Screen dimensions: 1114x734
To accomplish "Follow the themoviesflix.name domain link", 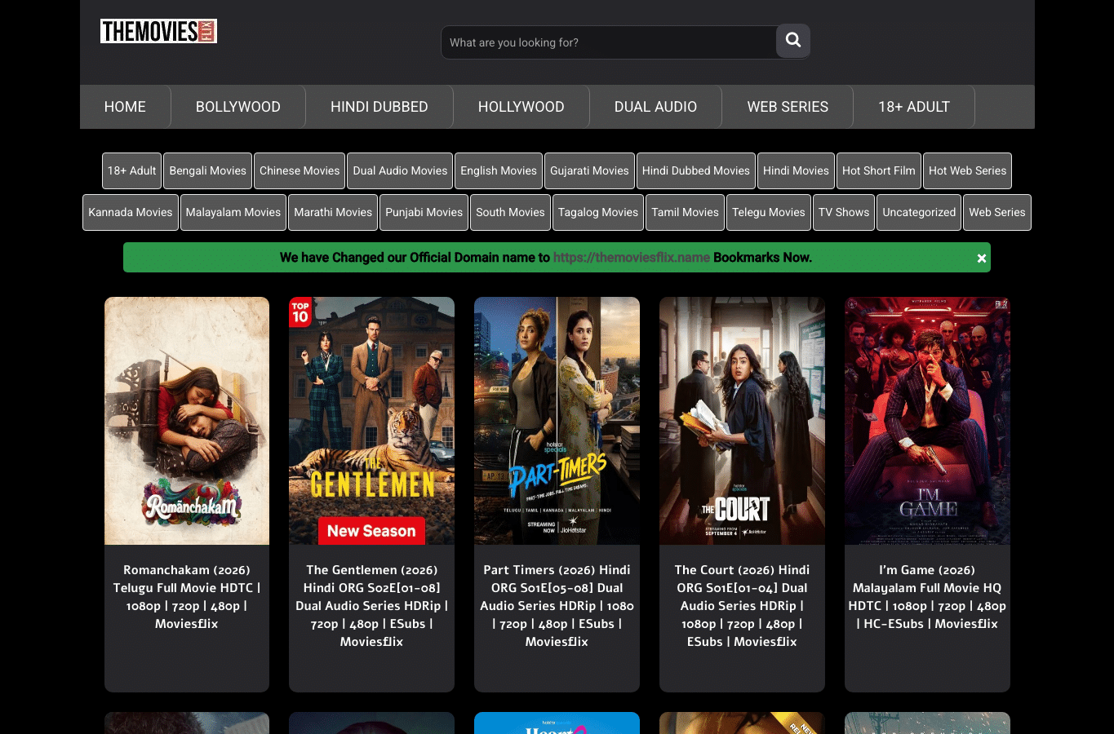I will pyautogui.click(x=632, y=258).
